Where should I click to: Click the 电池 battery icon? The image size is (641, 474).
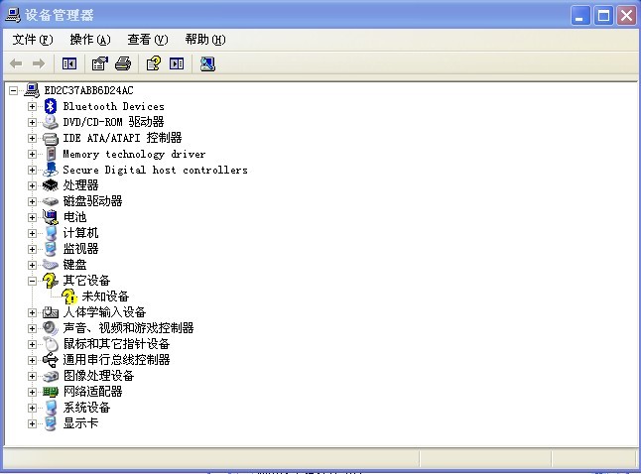click(x=51, y=217)
